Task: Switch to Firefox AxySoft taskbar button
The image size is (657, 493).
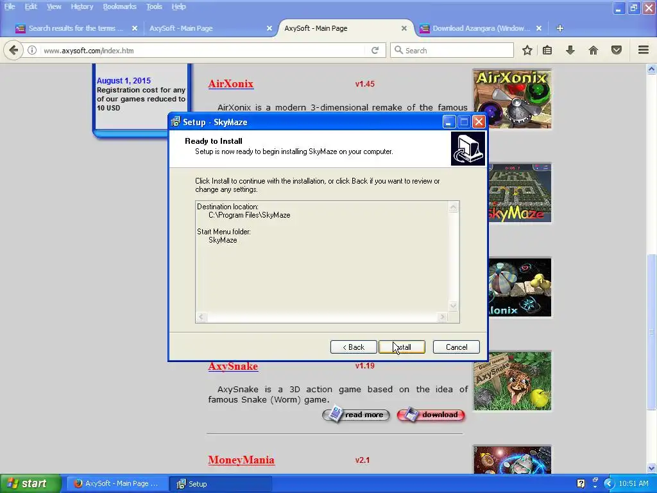Action: point(117,483)
